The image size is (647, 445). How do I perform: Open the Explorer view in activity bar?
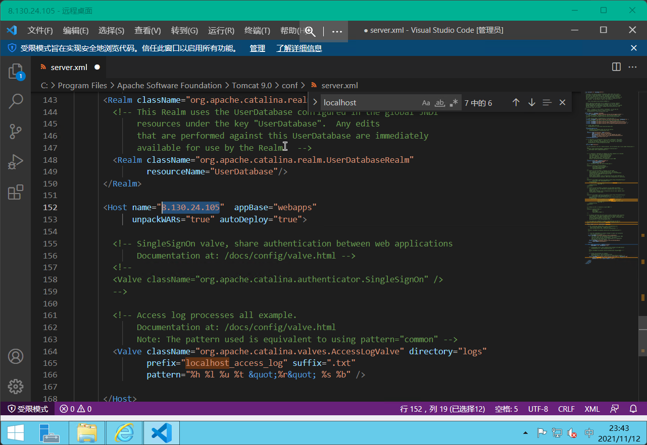tap(16, 72)
